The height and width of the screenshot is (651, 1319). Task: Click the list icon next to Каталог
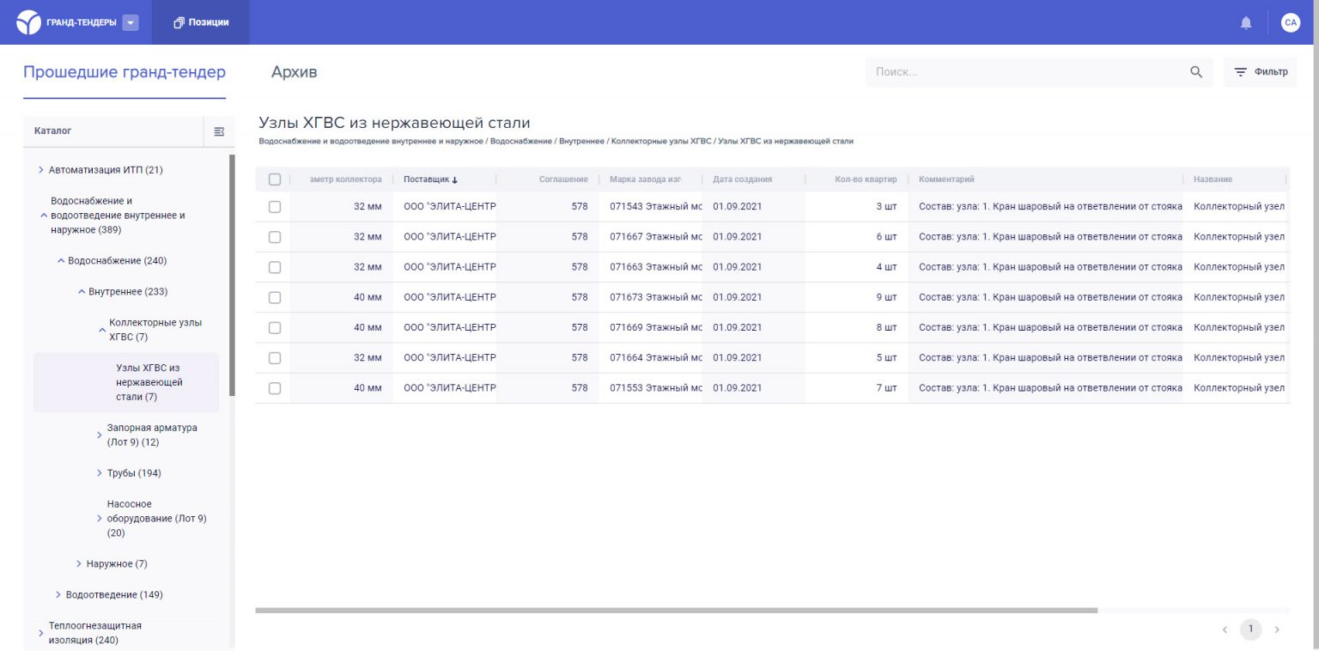[220, 131]
